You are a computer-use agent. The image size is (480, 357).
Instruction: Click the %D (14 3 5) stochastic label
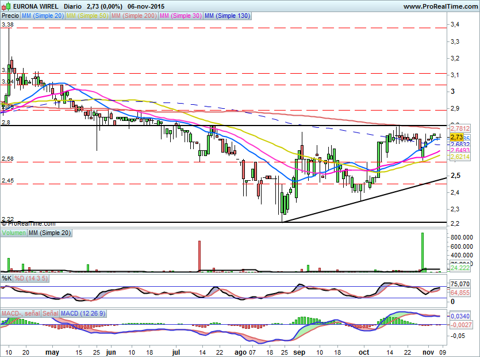pyautogui.click(x=31, y=279)
